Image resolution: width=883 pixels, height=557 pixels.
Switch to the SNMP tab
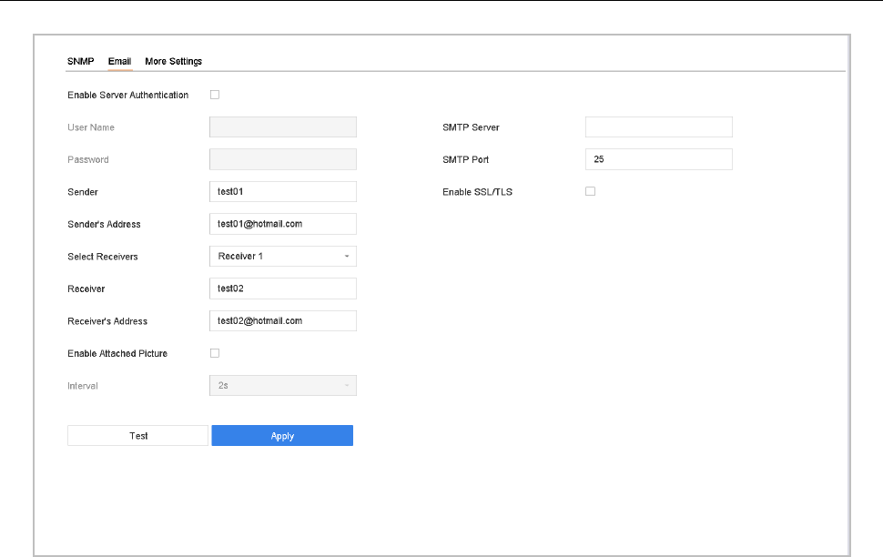80,62
